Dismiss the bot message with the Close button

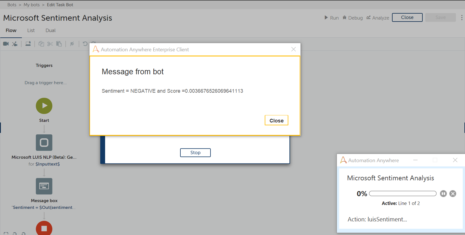click(x=276, y=120)
